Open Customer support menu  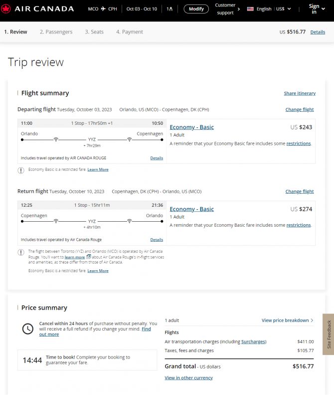click(x=227, y=9)
